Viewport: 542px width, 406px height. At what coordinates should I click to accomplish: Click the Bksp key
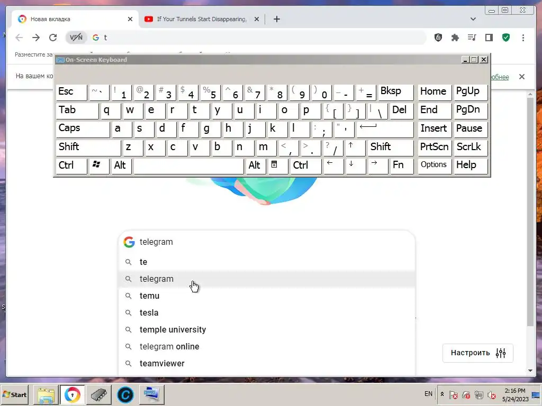(396, 92)
